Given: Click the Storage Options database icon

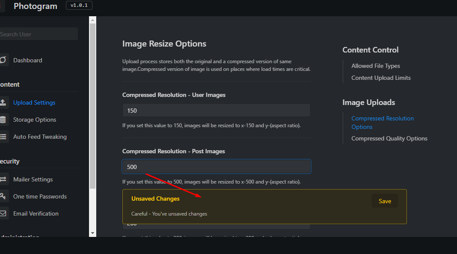Looking at the screenshot, I should point(3,120).
